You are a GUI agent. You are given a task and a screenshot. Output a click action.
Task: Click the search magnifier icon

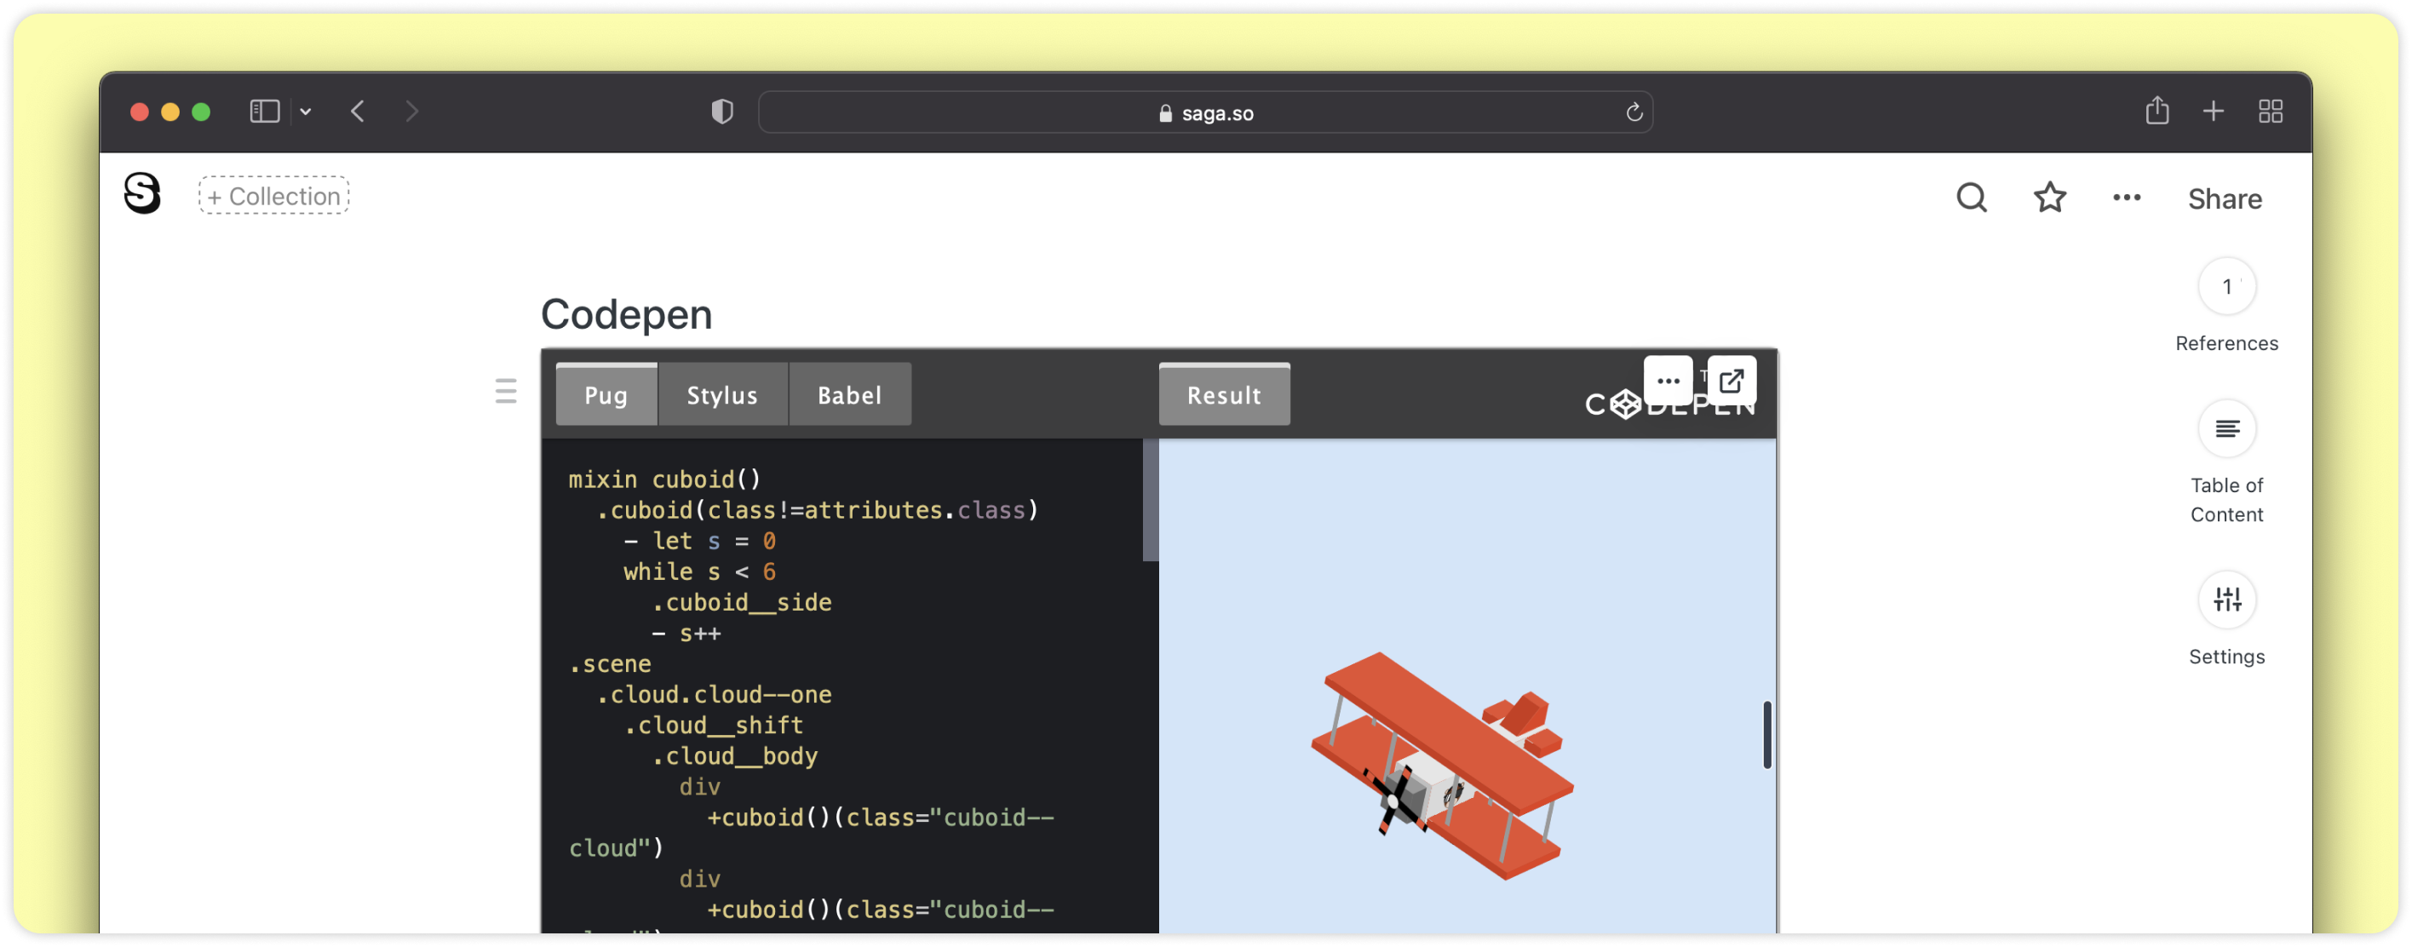tap(1971, 198)
